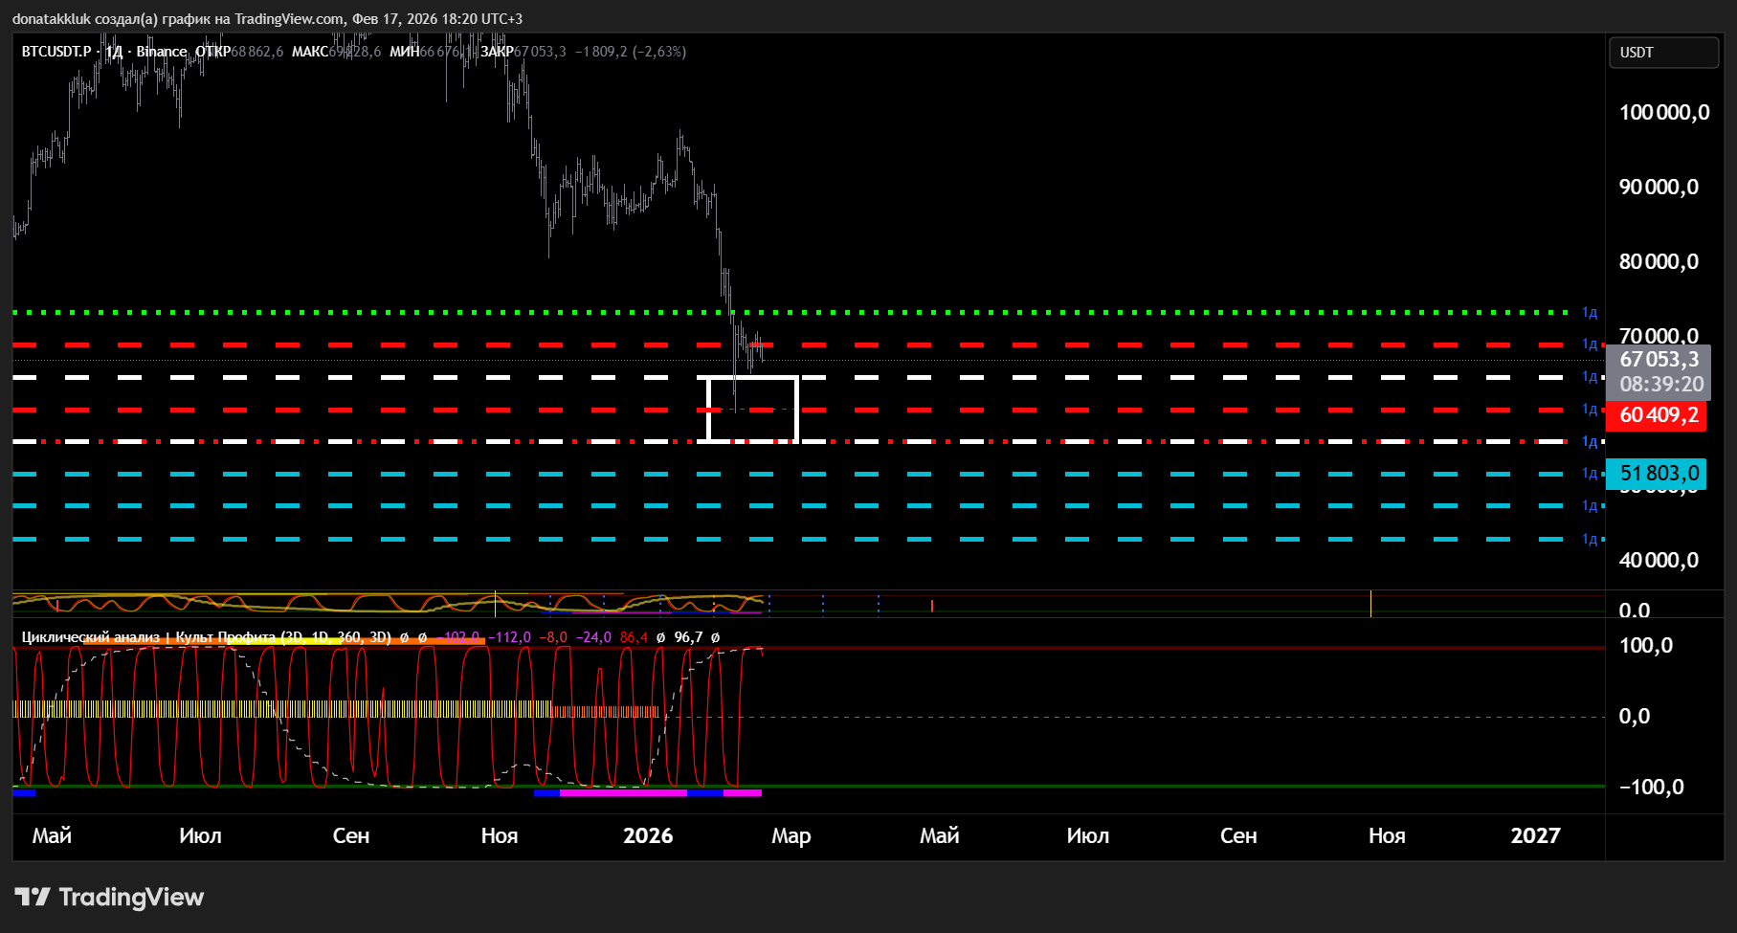Click the red 60 409,2 price label

click(1658, 415)
